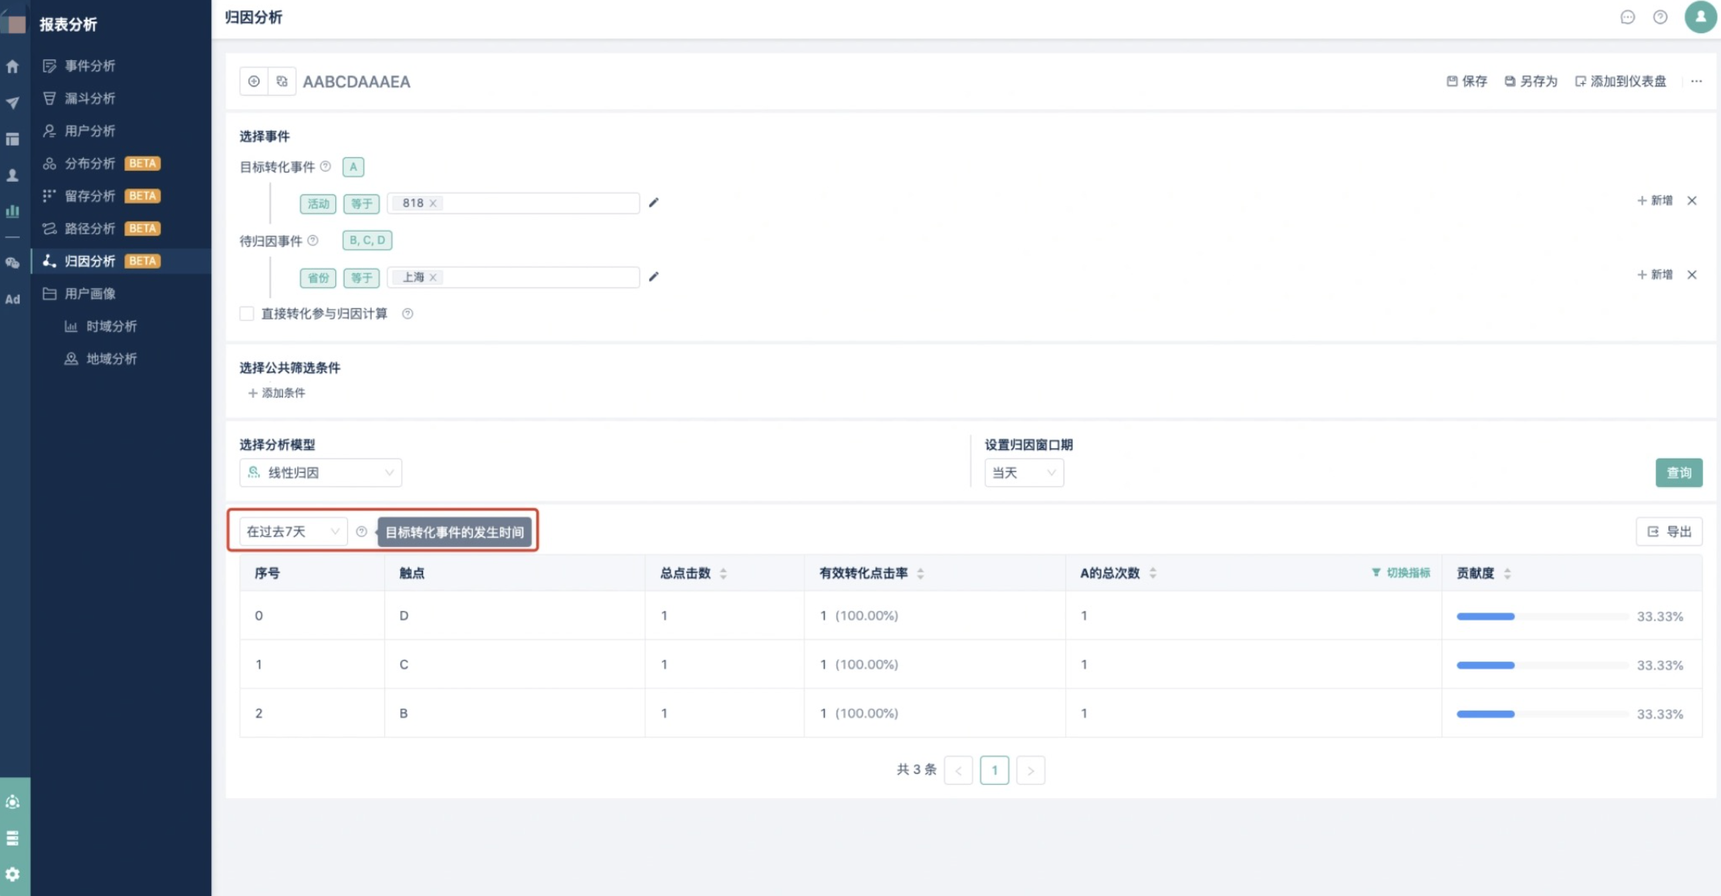Click 切换指标 link in table header
This screenshot has height=896, width=1721.
coord(1401,572)
